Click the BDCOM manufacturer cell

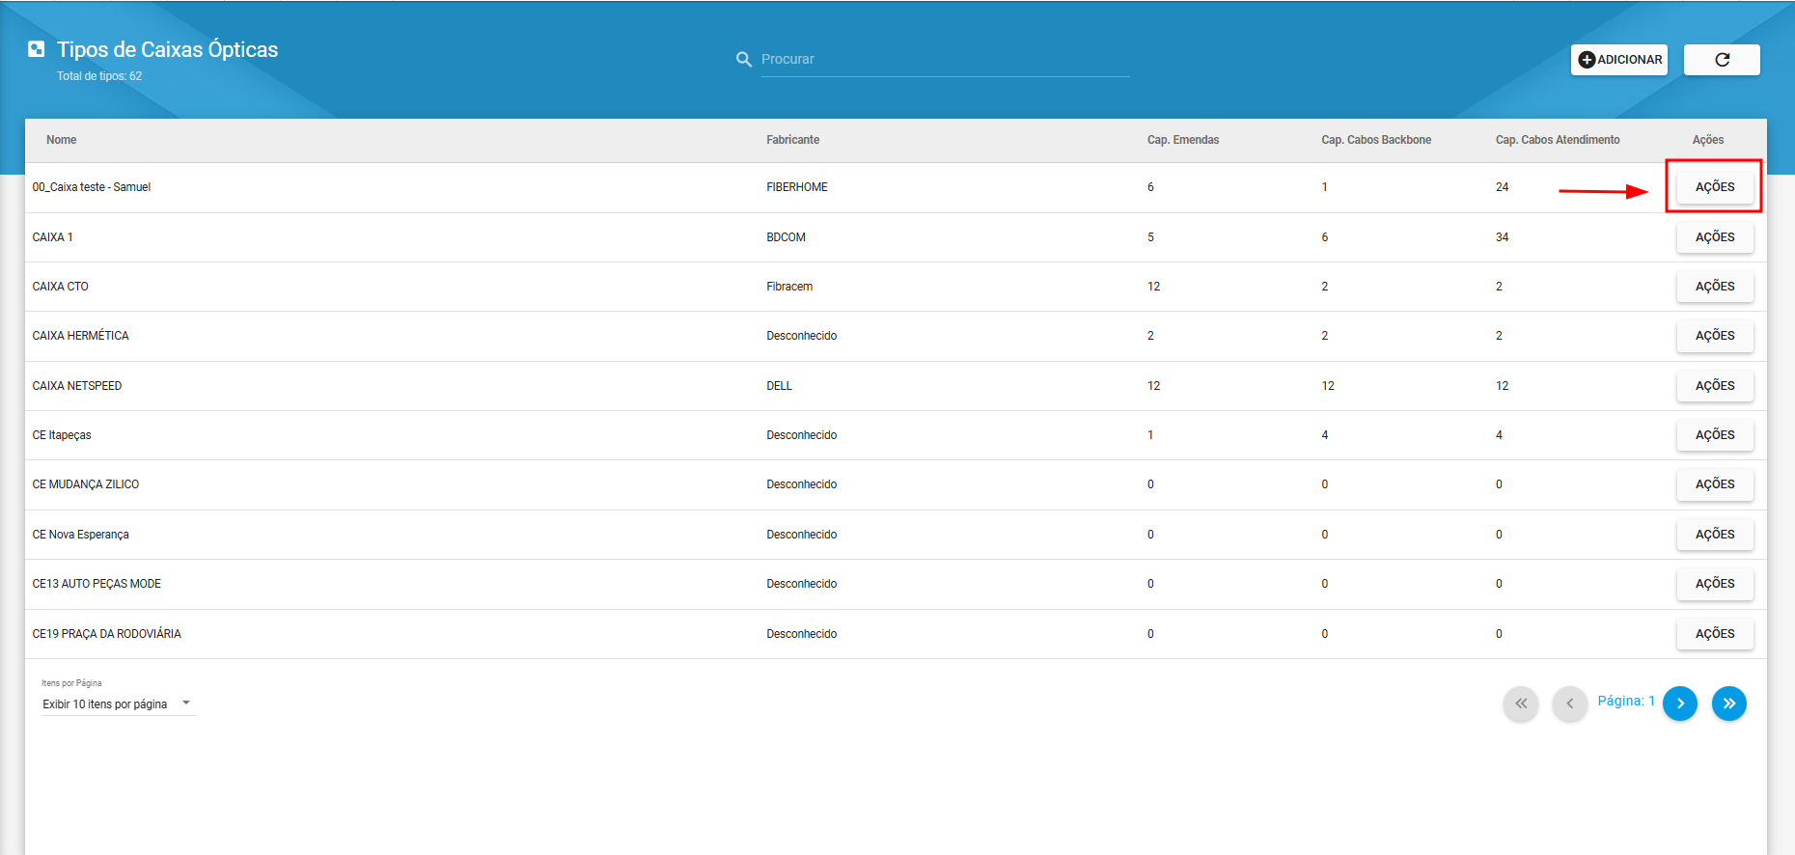pos(786,237)
